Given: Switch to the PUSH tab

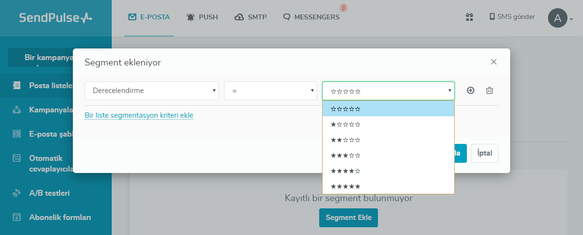Looking at the screenshot, I should point(202,17).
